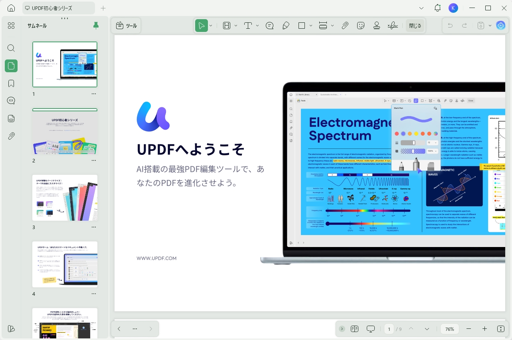This screenshot has width=512, height=340.
Task: Open the ツール tools menu
Action: click(127, 26)
